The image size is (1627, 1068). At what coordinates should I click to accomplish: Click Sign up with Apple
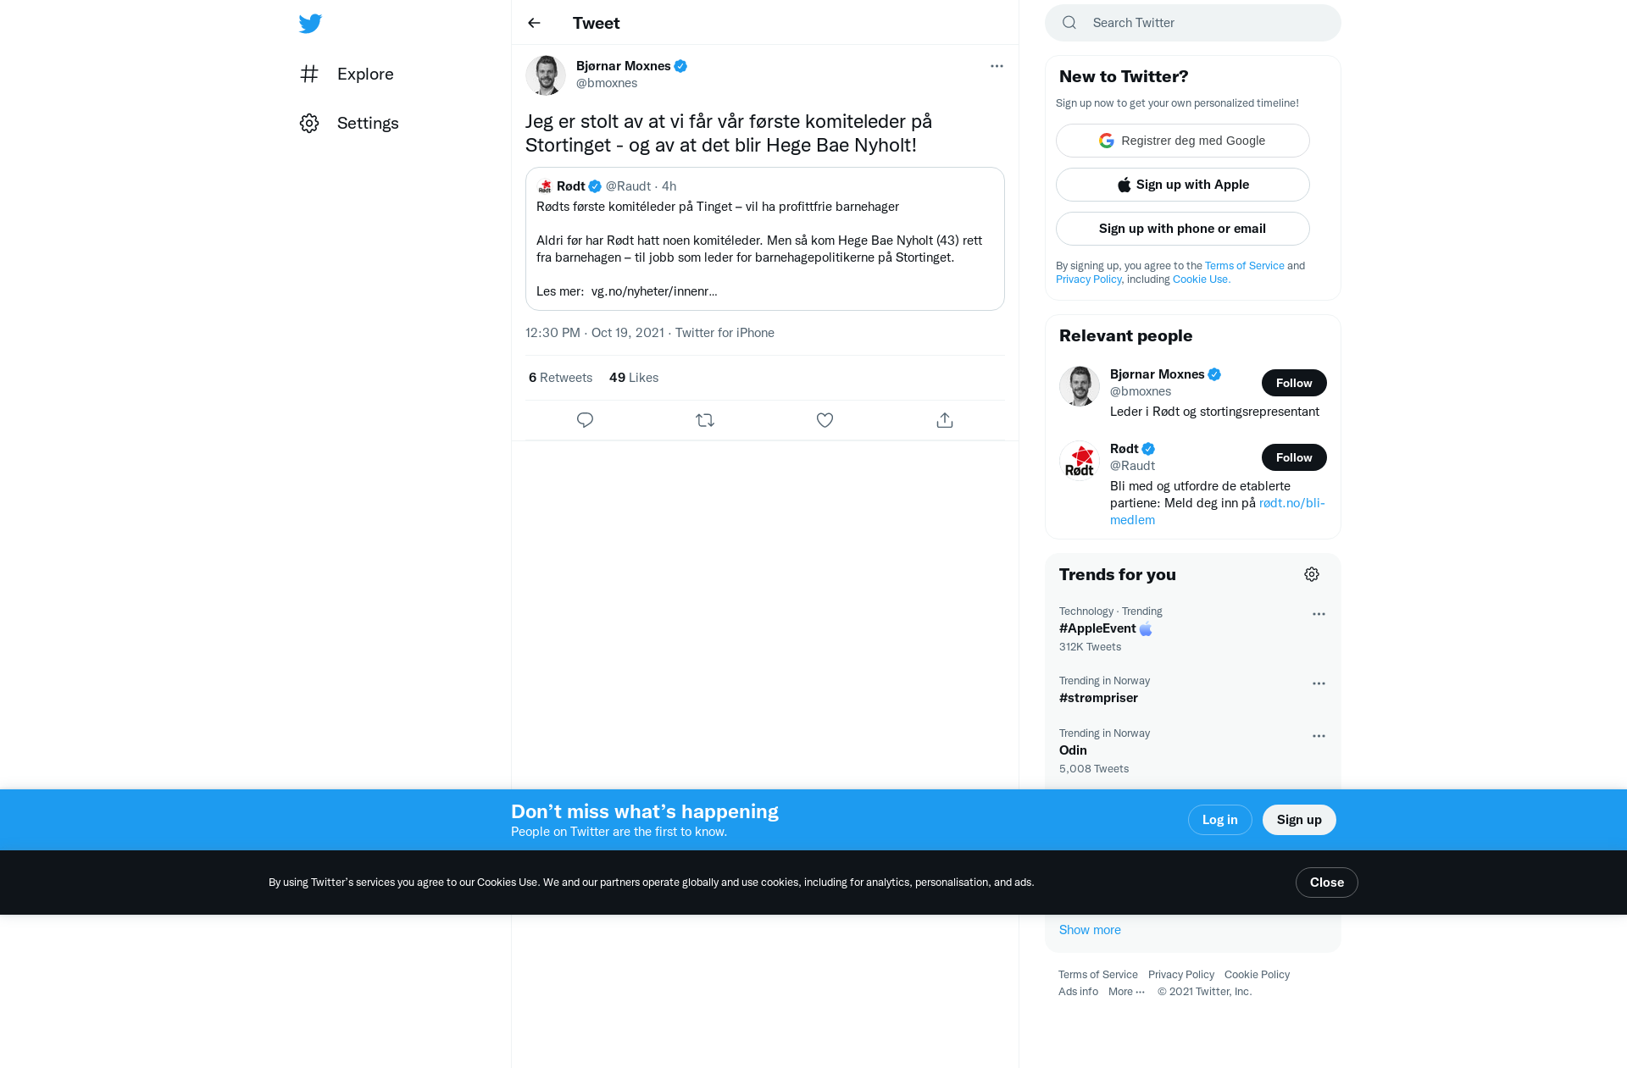point(1182,185)
